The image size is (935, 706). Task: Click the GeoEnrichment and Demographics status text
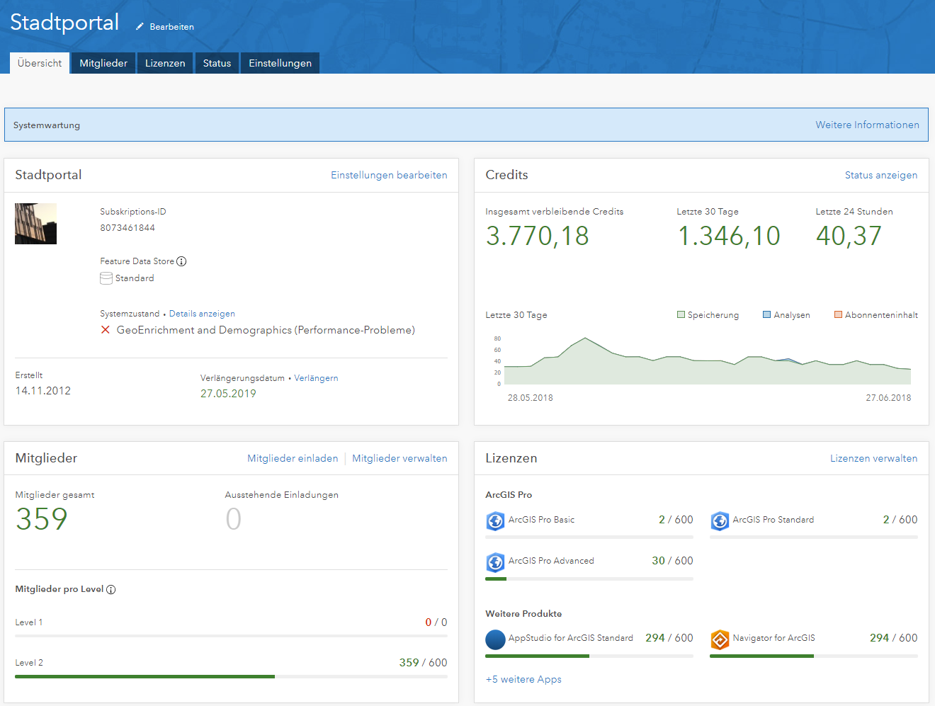pos(266,330)
